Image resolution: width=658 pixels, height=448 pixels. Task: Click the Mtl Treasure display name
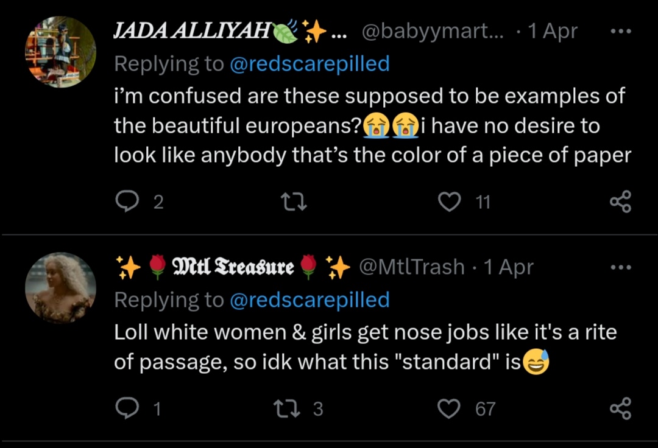233,267
